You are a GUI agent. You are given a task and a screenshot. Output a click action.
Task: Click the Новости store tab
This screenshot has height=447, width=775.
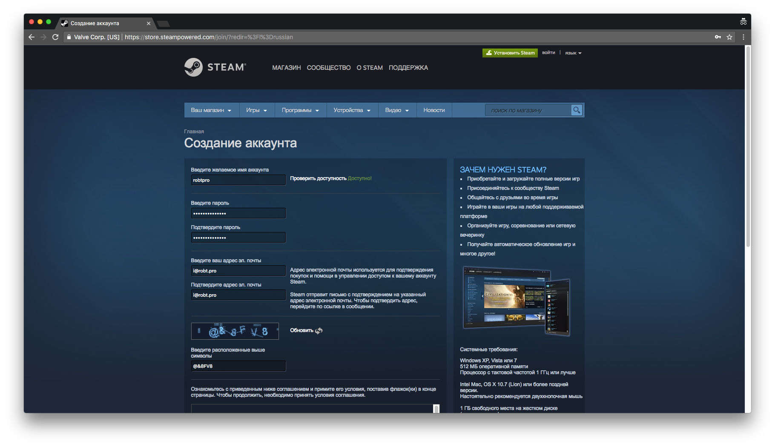[434, 110]
